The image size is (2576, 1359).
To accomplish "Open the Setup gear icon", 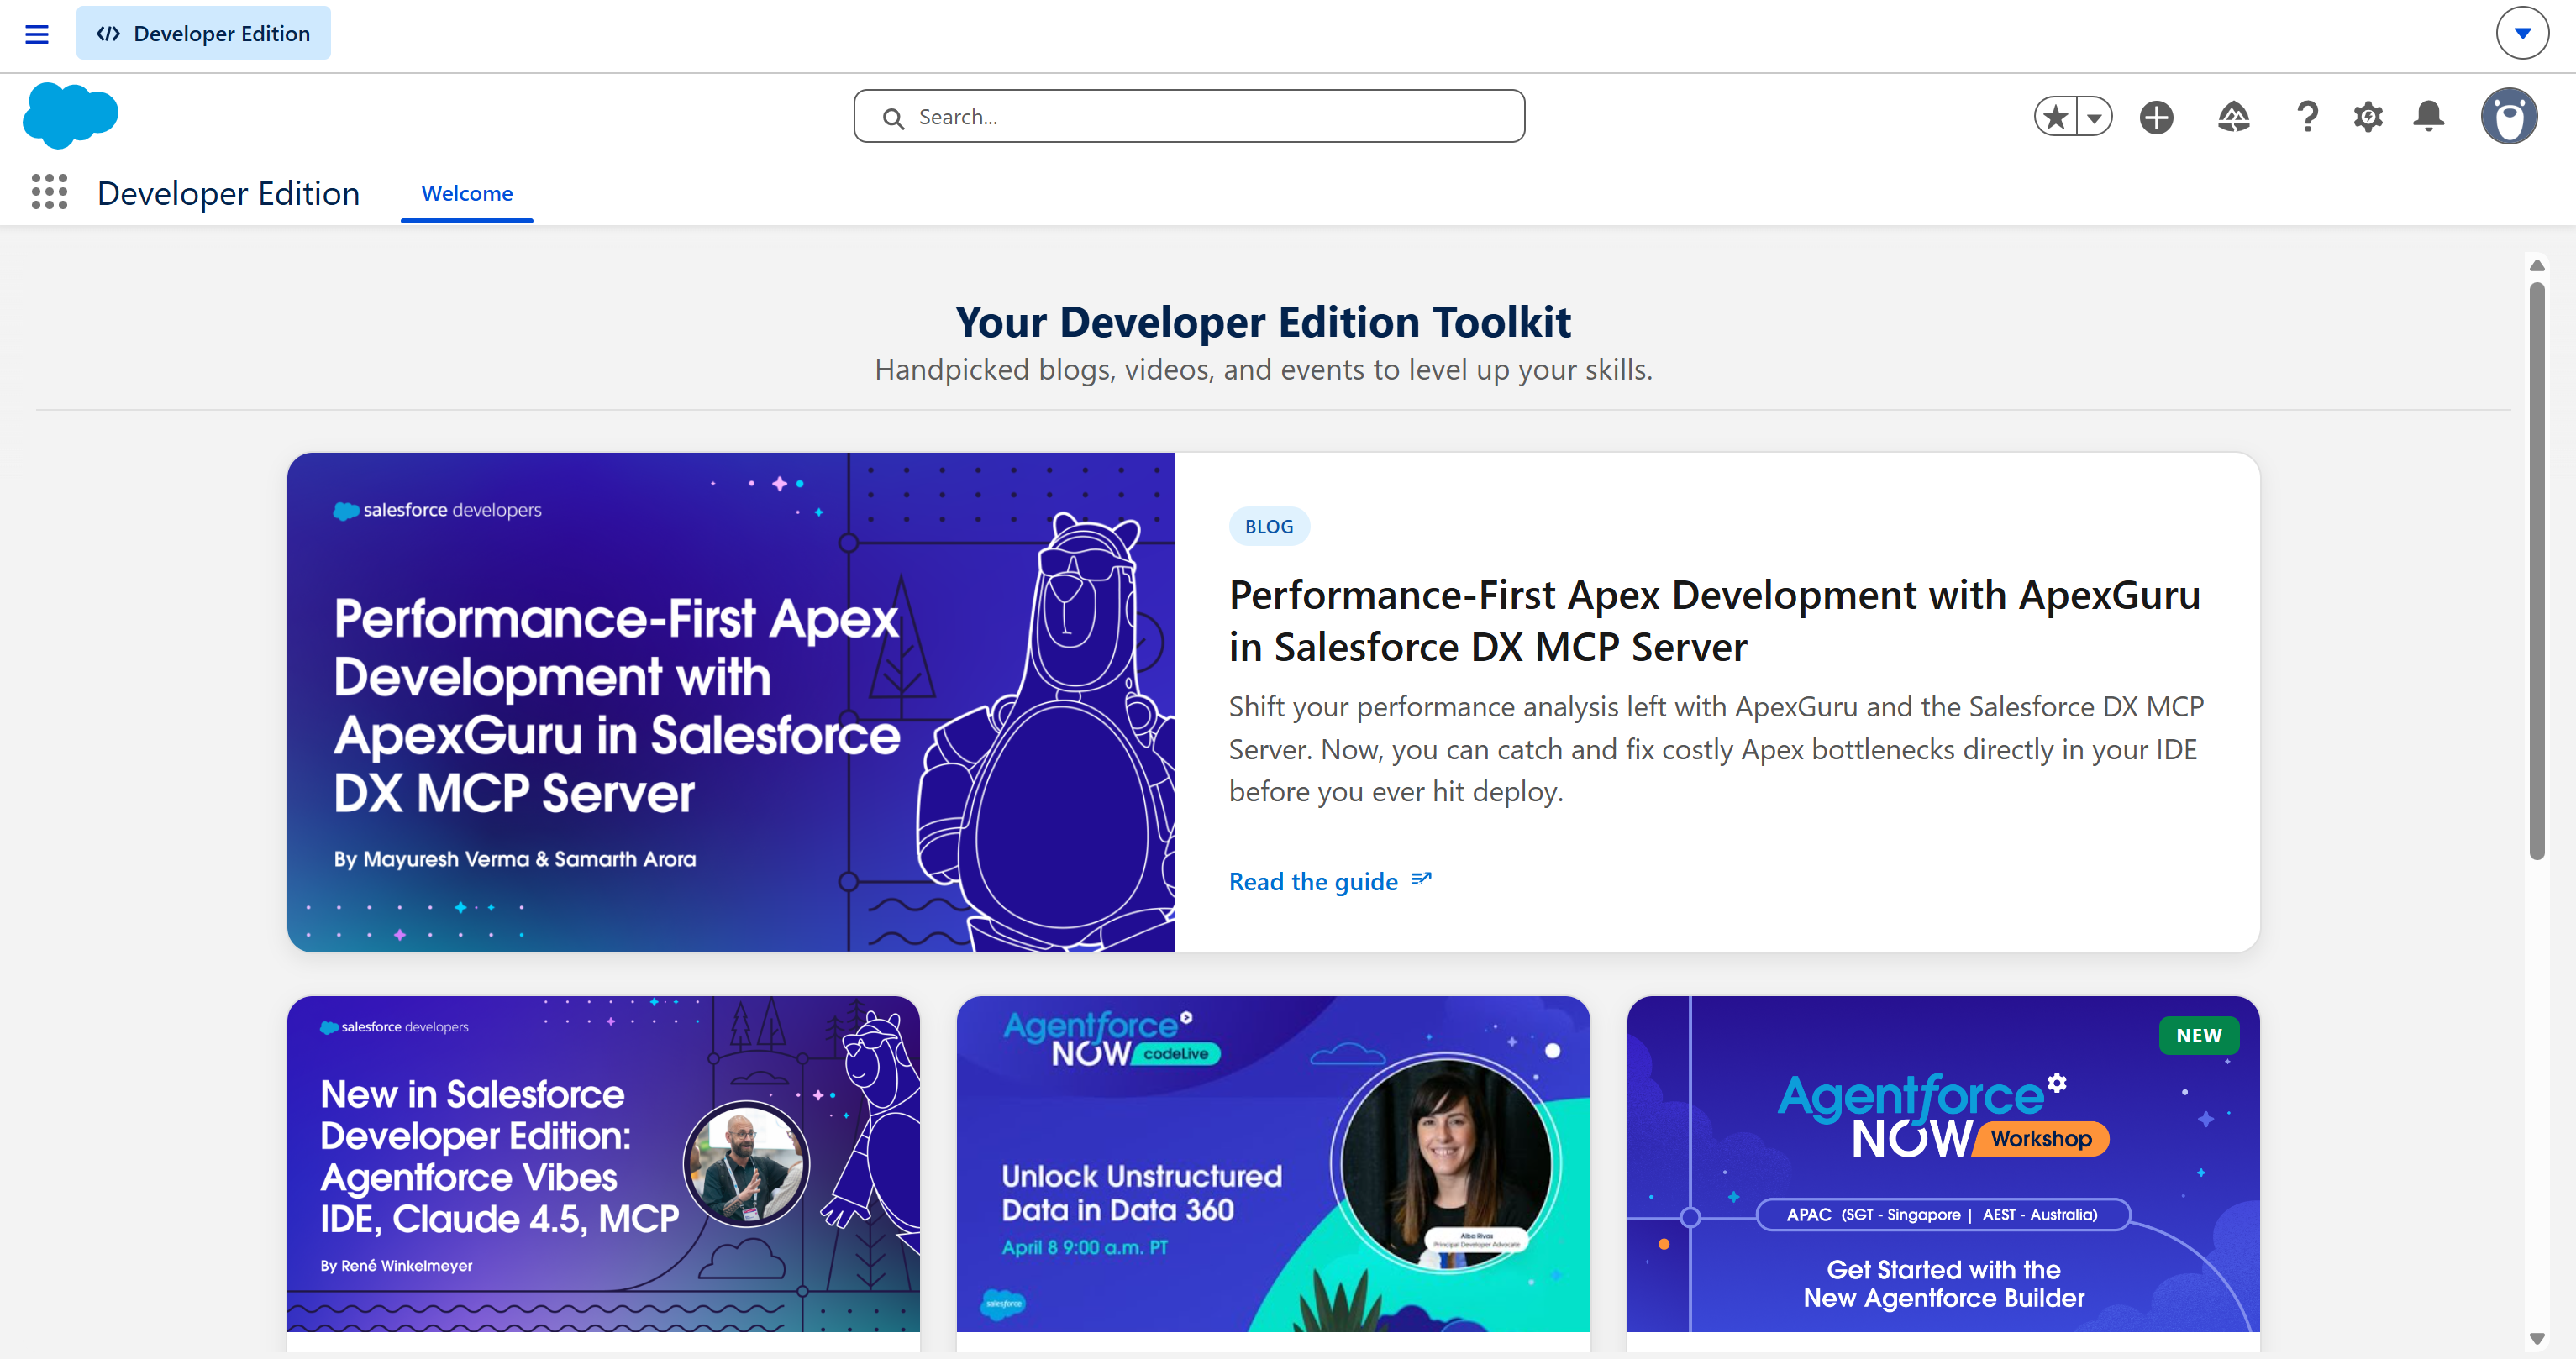I will tap(2368, 117).
